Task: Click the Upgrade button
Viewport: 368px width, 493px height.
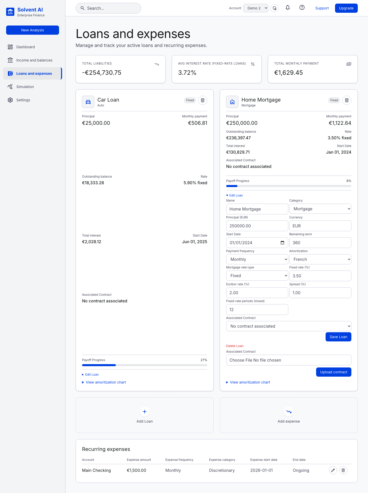Action: point(346,8)
